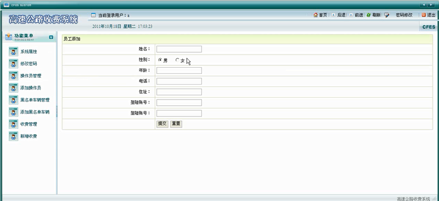Click the 首页 home icon
The width and height of the screenshot is (439, 201).
[316, 15]
